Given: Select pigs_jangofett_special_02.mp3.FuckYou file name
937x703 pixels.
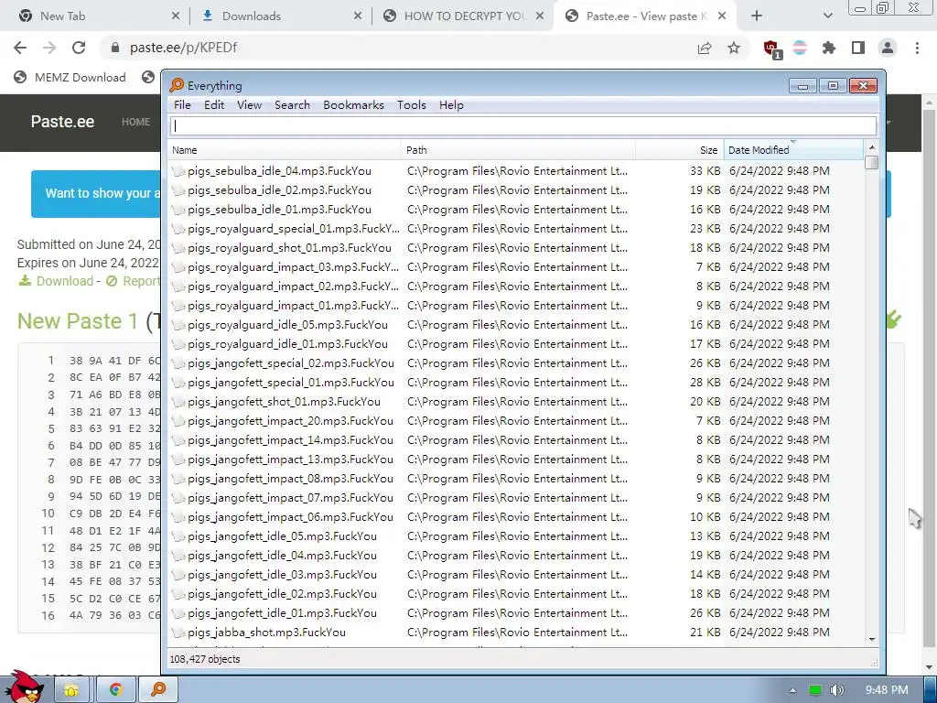Looking at the screenshot, I should [290, 363].
